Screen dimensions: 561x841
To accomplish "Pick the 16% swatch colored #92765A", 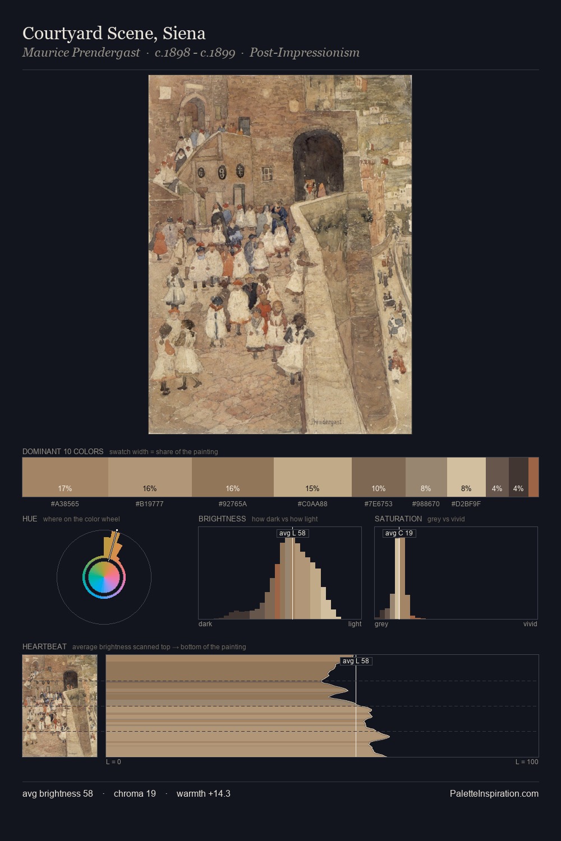I will 233,477.
